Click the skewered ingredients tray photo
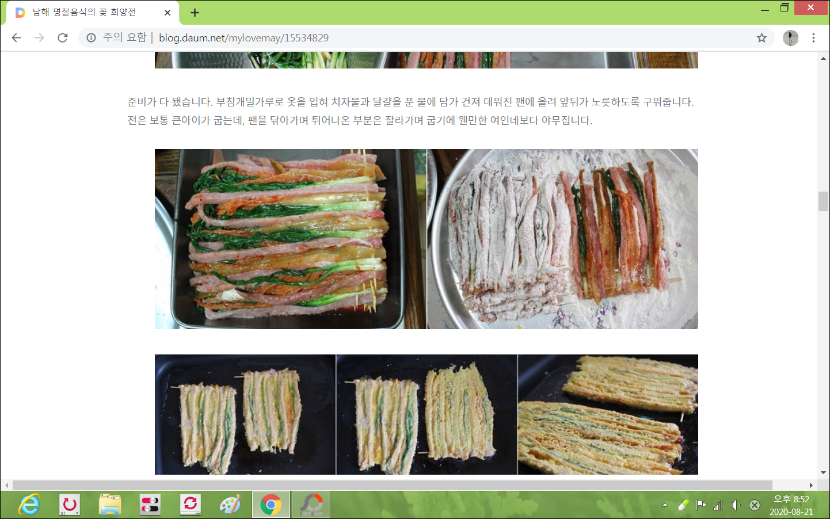This screenshot has width=830, height=519. click(x=291, y=239)
